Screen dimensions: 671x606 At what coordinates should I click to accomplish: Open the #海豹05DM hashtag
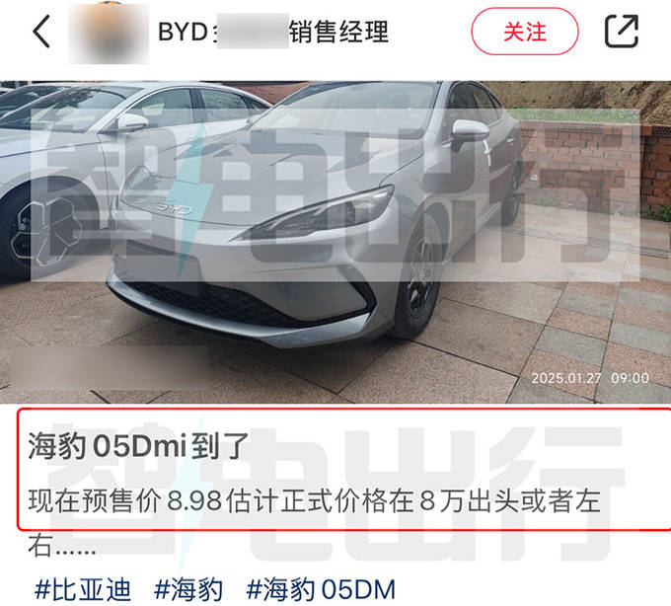(x=321, y=589)
